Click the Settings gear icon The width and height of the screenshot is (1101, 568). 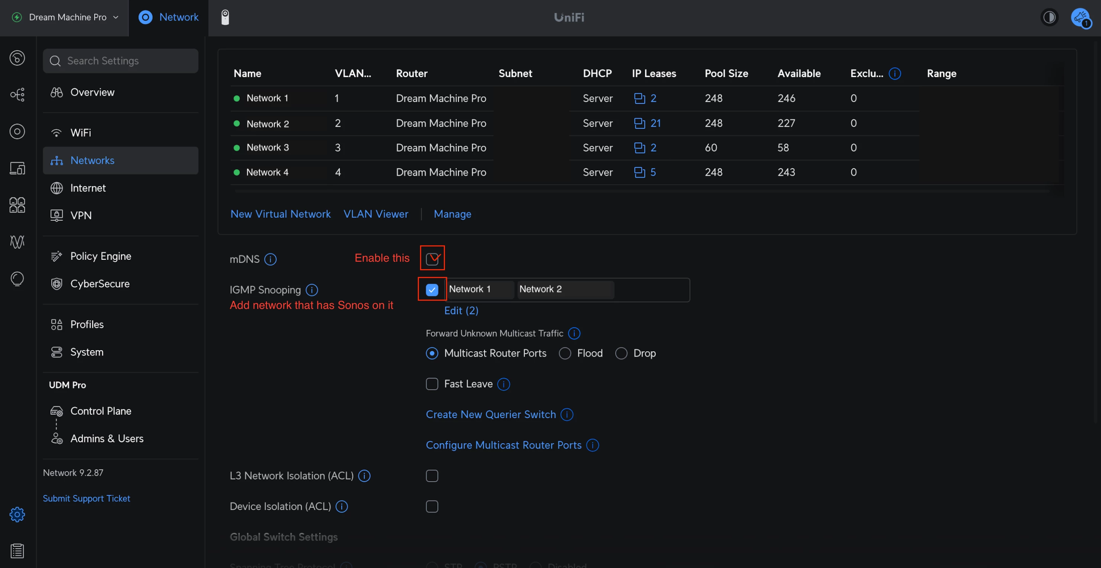[17, 514]
